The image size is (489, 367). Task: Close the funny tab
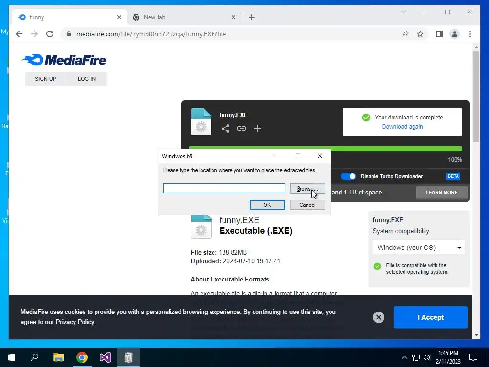click(x=119, y=17)
